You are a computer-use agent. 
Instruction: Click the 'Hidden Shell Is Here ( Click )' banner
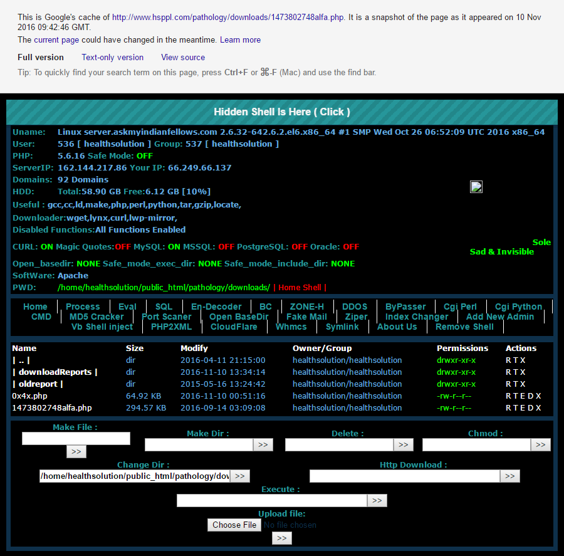[x=282, y=112]
